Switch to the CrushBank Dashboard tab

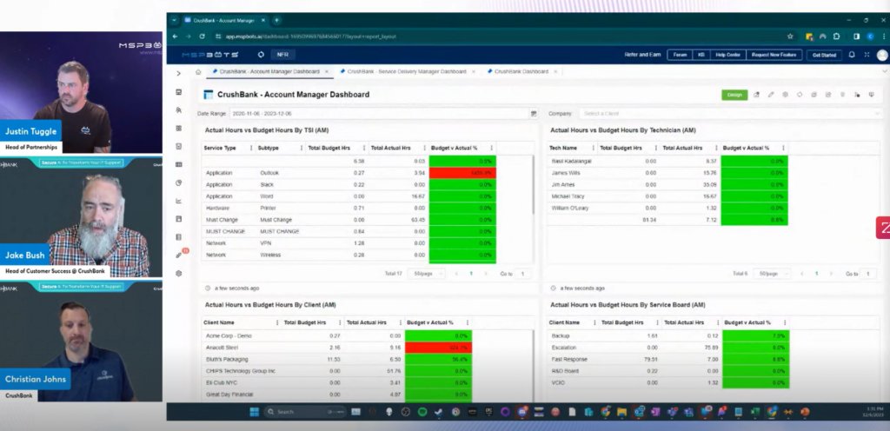(x=521, y=71)
